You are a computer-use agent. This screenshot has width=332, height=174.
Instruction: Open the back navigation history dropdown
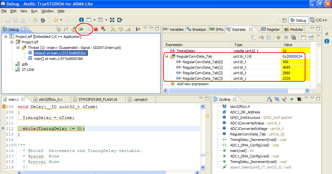tap(61, 20)
